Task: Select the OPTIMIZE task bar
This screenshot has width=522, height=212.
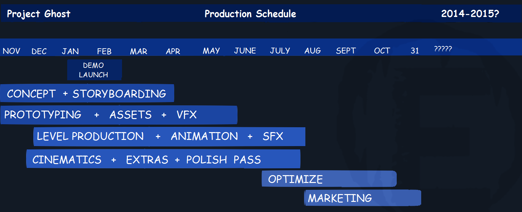Action: 329,179
